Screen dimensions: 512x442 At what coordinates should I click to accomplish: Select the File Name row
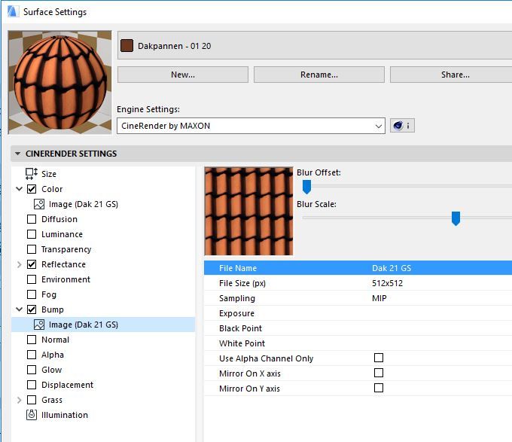[358, 268]
